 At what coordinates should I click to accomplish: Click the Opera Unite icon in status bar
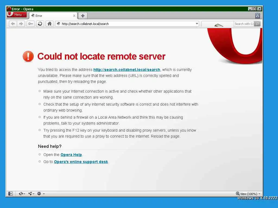click(30, 194)
